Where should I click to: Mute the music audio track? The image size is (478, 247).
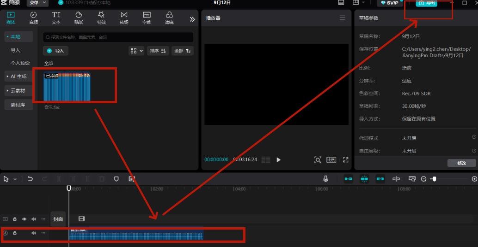click(x=34, y=233)
